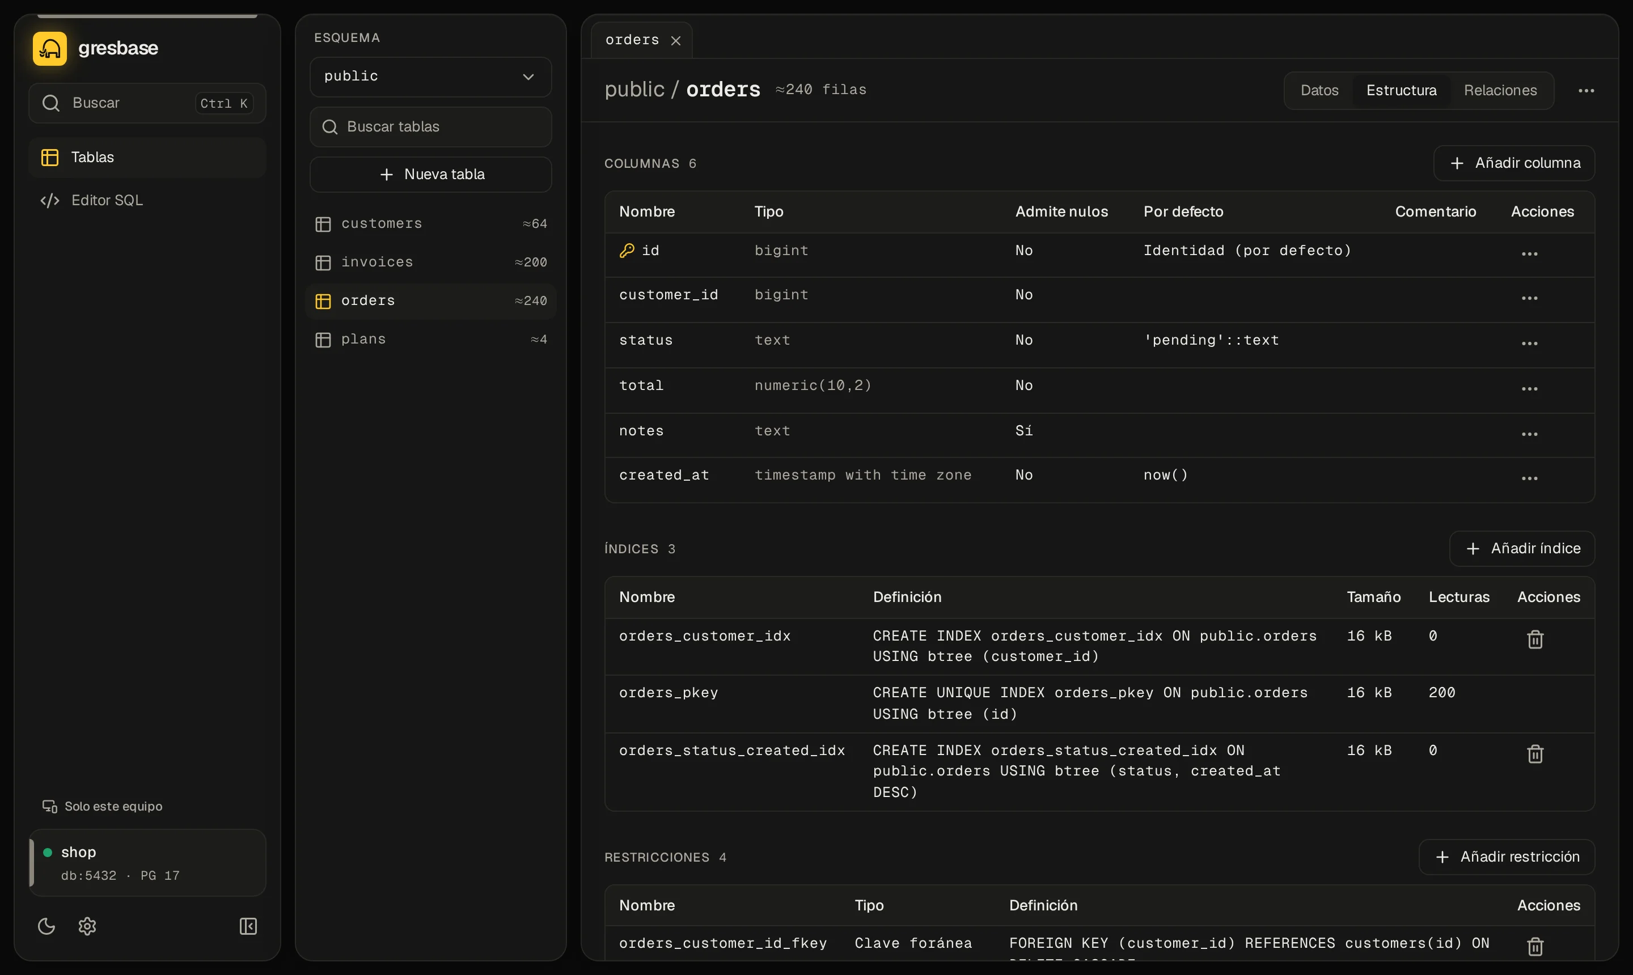The width and height of the screenshot is (1633, 975).
Task: Click the gresbase elephant logo icon
Action: (50, 48)
